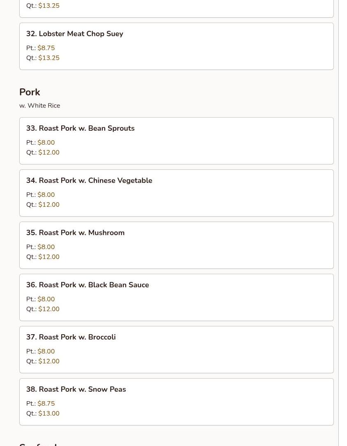Click quart price under Chinese Vegetable pork
Viewport: 347px width, 446px height.
coord(49,205)
